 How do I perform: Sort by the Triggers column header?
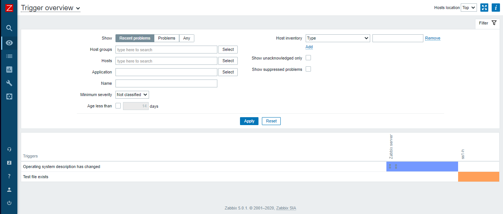pos(30,156)
